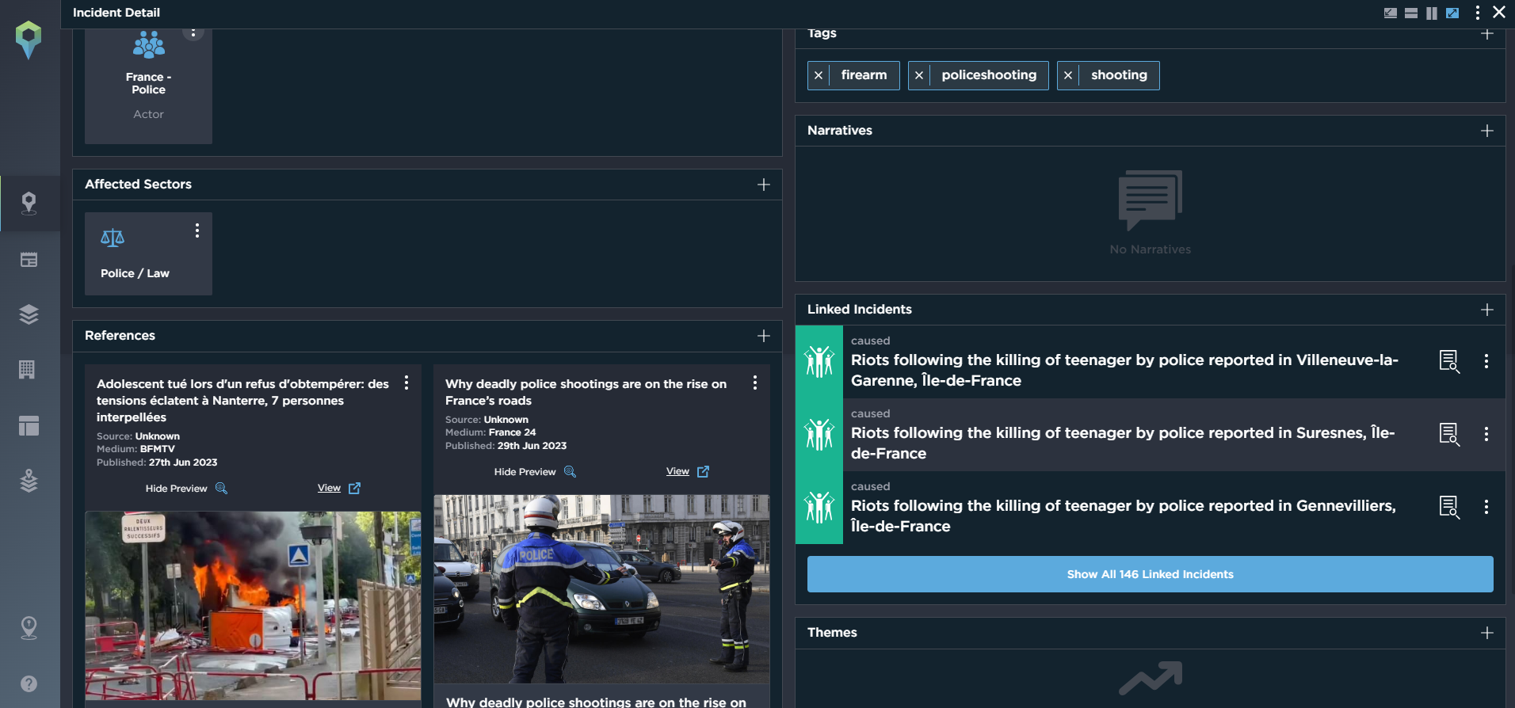The image size is (1515, 708).
Task: Click the protest icon for Suresnes incident
Action: click(x=819, y=435)
